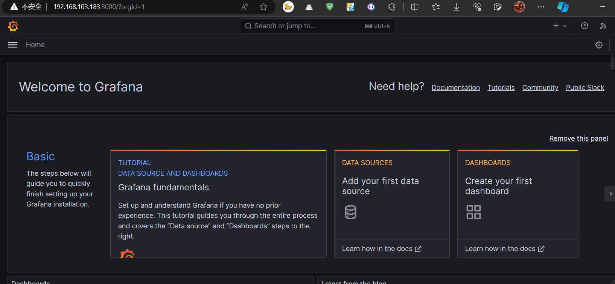
Task: Click the Basic heading
Action: click(41, 156)
